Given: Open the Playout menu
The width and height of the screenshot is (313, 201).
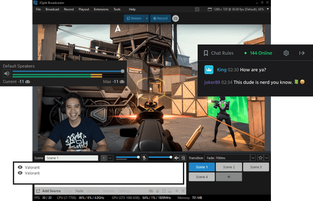Looking at the screenshot, I should point(84,10).
